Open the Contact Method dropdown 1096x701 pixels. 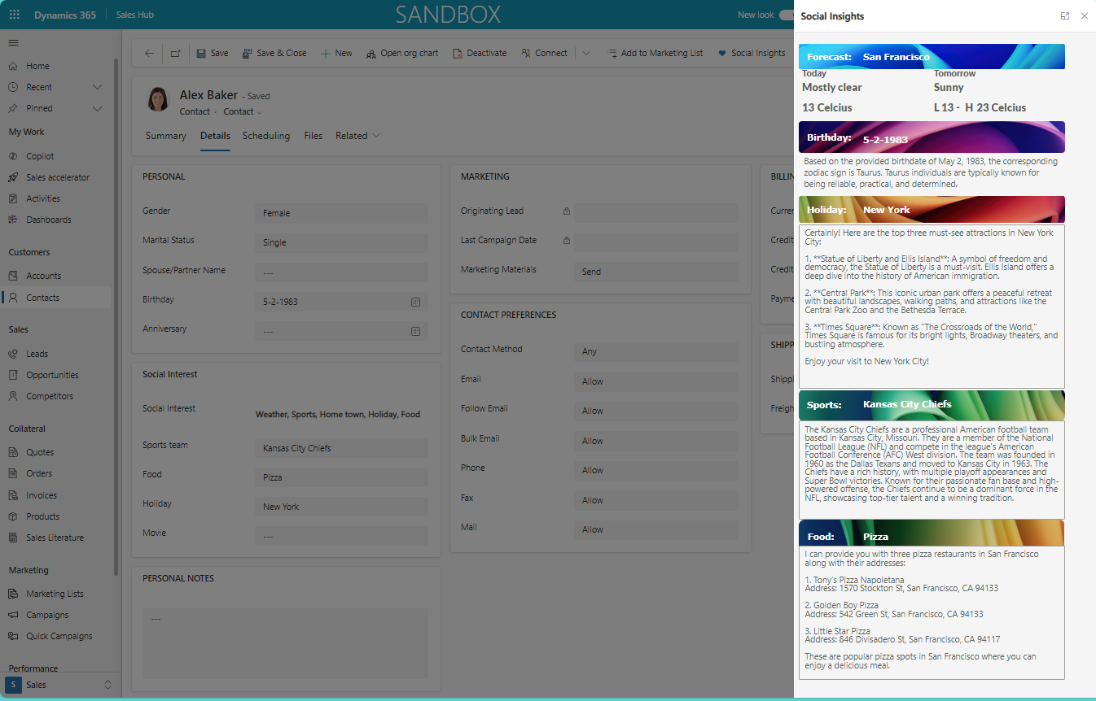[x=656, y=351]
